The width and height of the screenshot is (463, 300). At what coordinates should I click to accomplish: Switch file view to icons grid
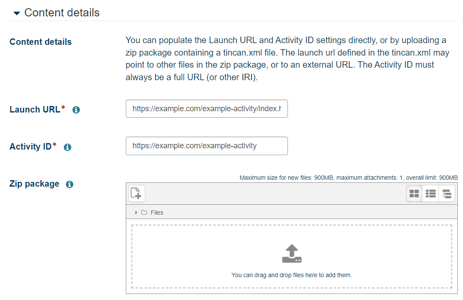click(414, 194)
